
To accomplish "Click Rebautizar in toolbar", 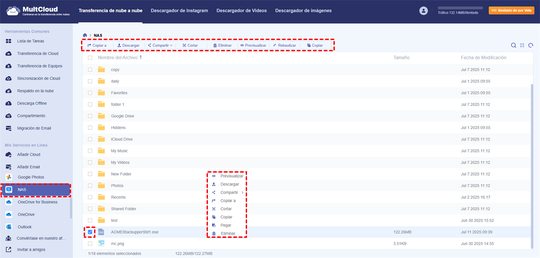I will 284,45.
